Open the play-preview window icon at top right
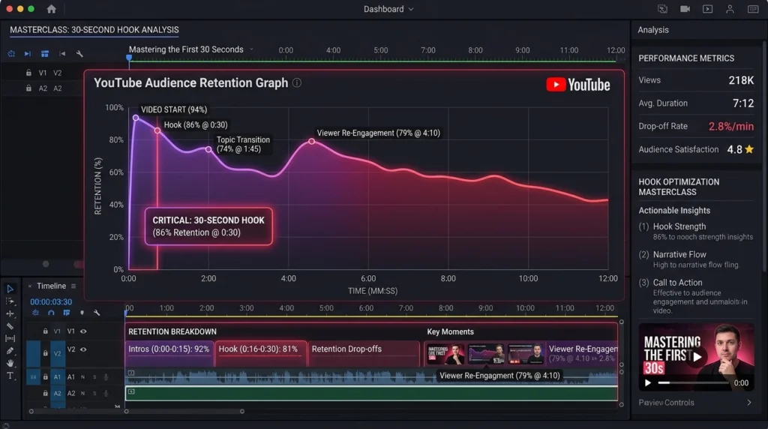Image resolution: width=768 pixels, height=429 pixels. click(x=707, y=9)
